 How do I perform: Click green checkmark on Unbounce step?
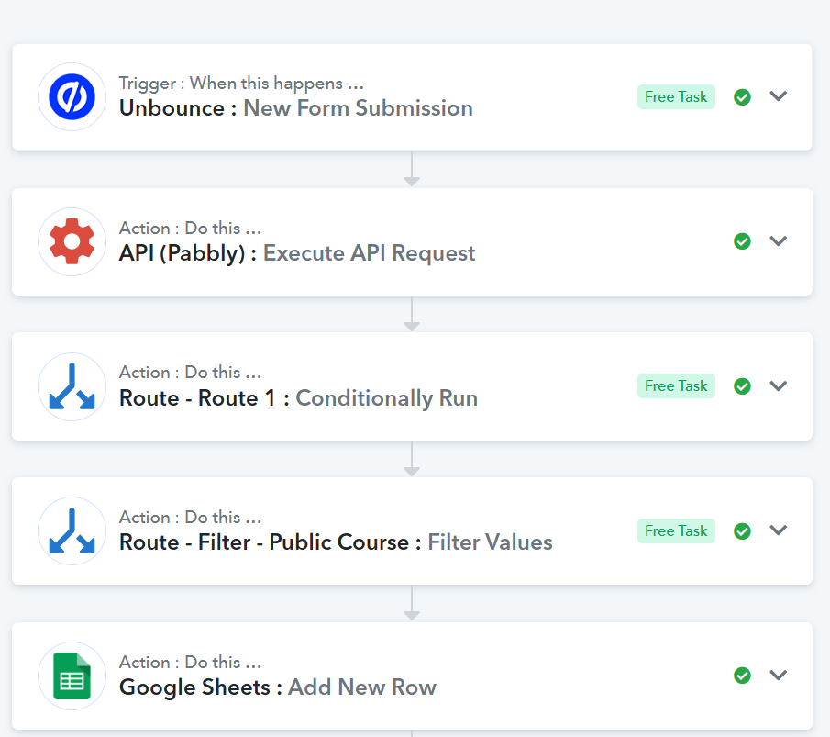coord(743,97)
